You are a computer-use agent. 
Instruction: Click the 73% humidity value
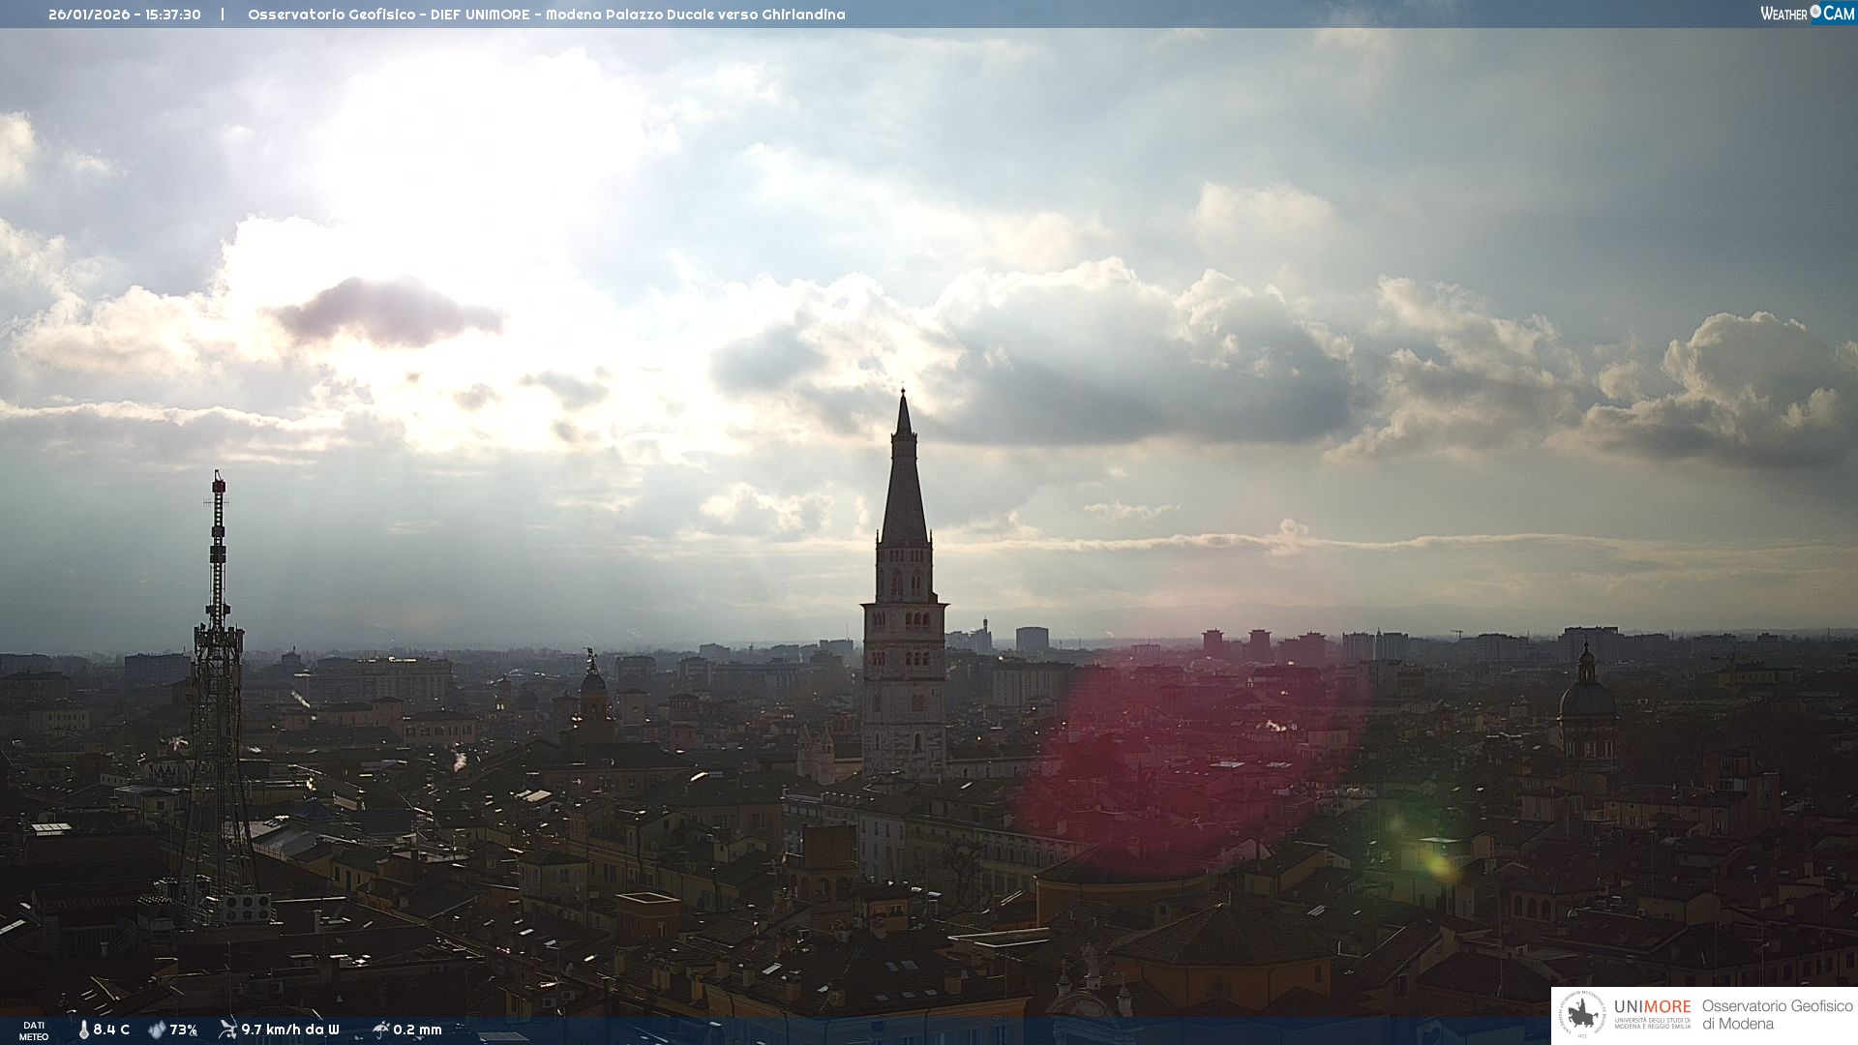click(x=184, y=1030)
